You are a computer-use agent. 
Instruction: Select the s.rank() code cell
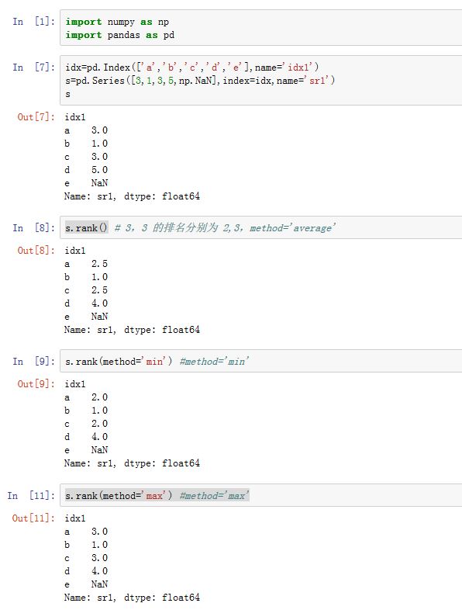[261, 227]
